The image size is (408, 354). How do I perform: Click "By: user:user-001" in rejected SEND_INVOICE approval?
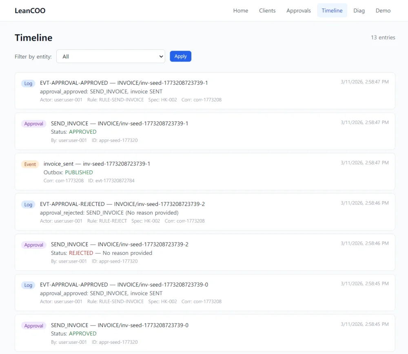click(69, 261)
